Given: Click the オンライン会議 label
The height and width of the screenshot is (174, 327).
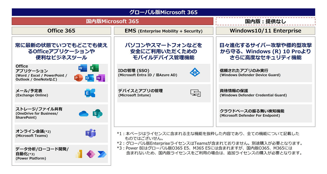Looking at the screenshot, I should coord(33,131).
